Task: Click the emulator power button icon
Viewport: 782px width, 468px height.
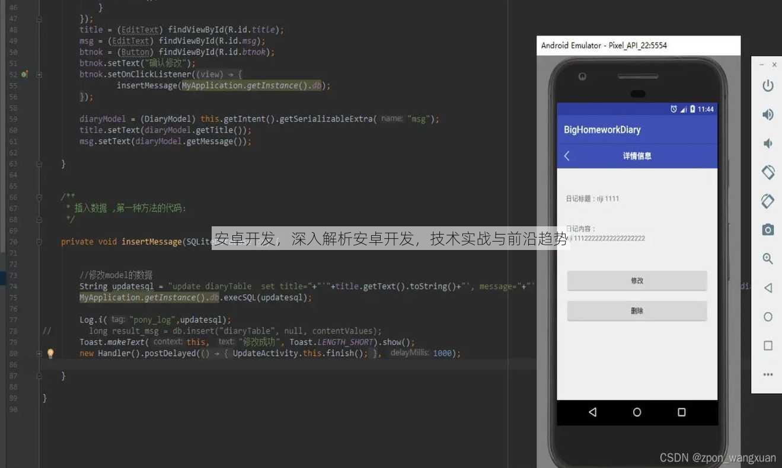Action: click(768, 86)
